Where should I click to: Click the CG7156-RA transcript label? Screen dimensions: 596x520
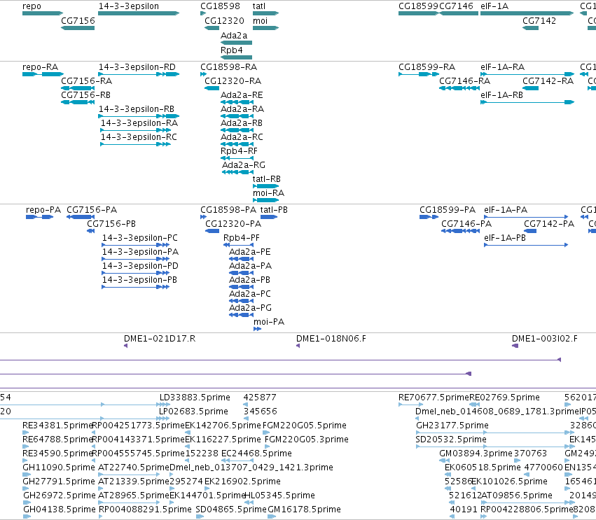click(x=87, y=81)
